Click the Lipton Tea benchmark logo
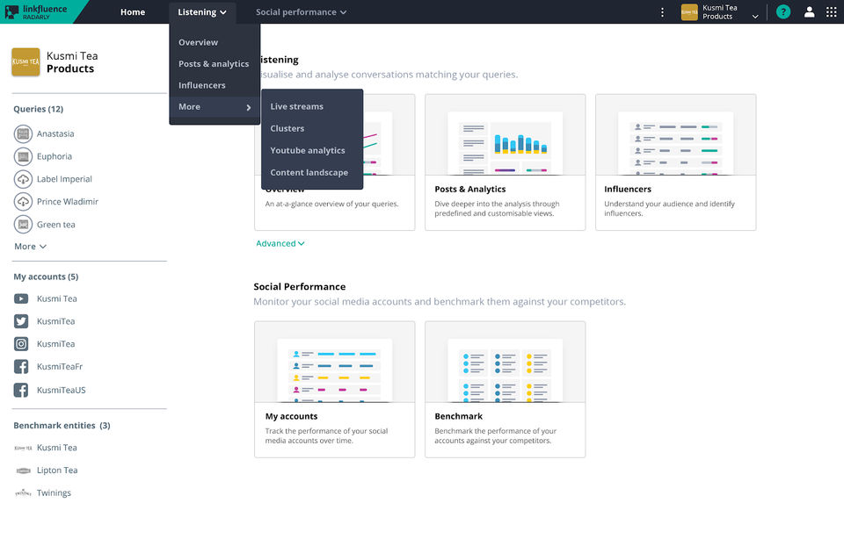 pos(23,471)
